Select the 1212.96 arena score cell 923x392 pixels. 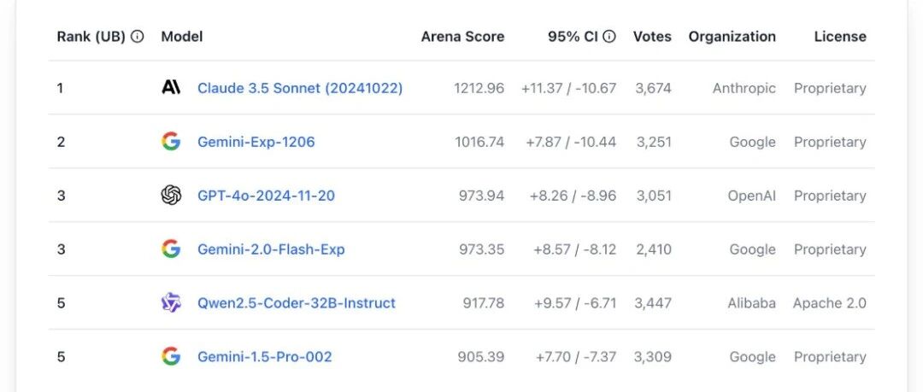(479, 88)
